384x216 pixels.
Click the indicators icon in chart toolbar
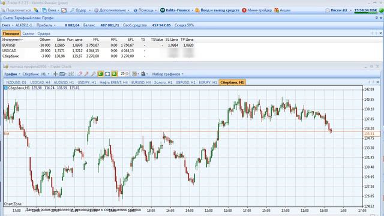coord(71,74)
